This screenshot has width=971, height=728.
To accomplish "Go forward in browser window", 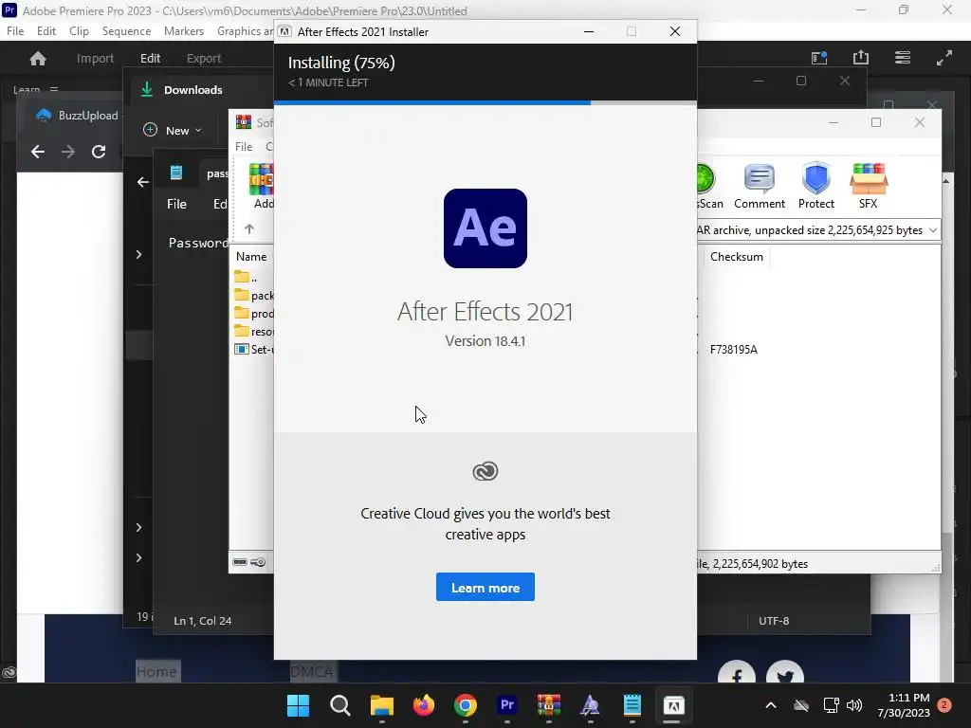I will pos(68,152).
